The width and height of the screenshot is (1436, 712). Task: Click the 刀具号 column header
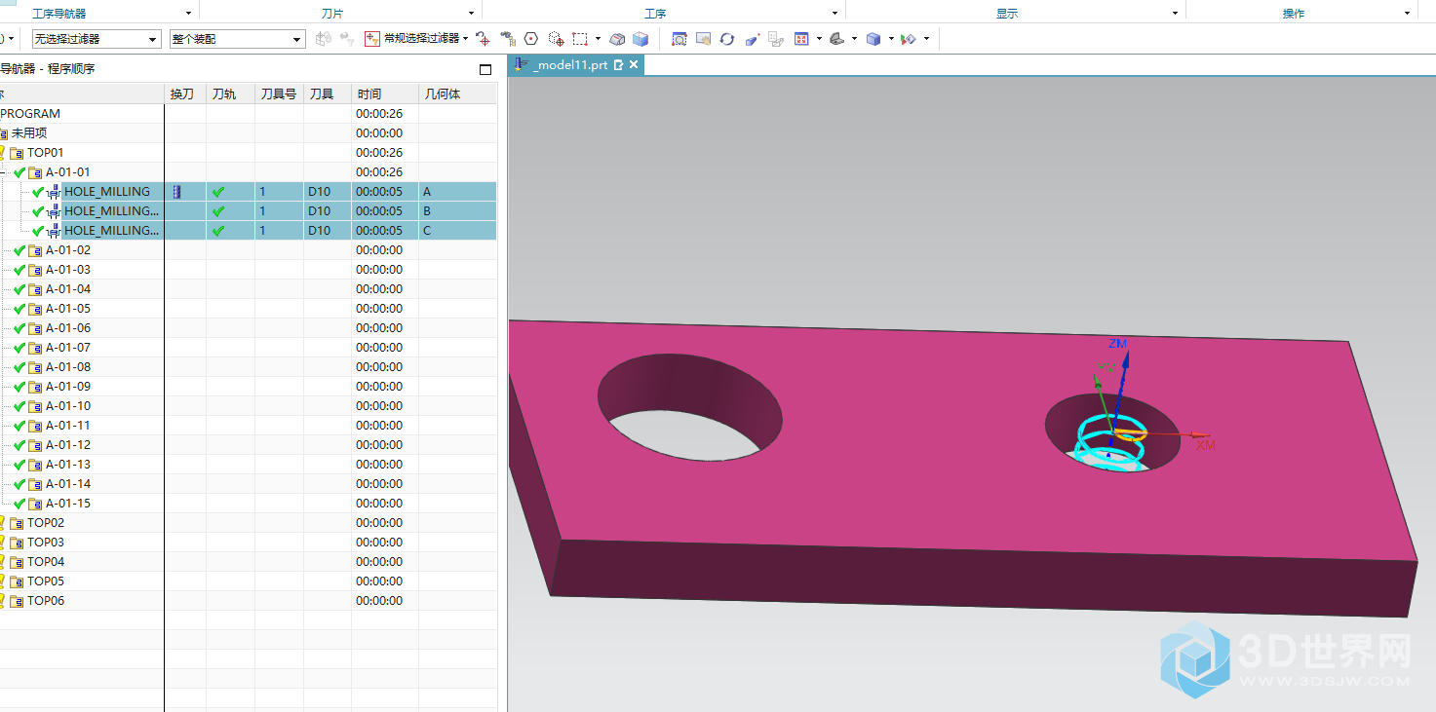pos(279,94)
